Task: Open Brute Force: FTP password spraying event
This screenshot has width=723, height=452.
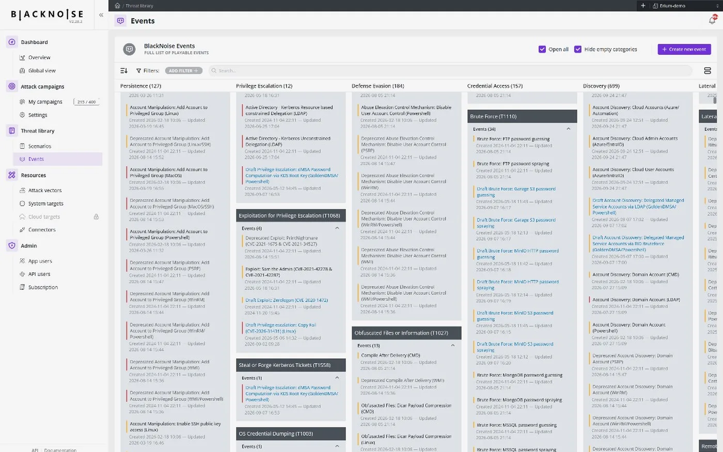Action: [x=513, y=164]
